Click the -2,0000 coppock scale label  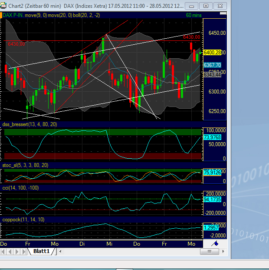pos(218,236)
